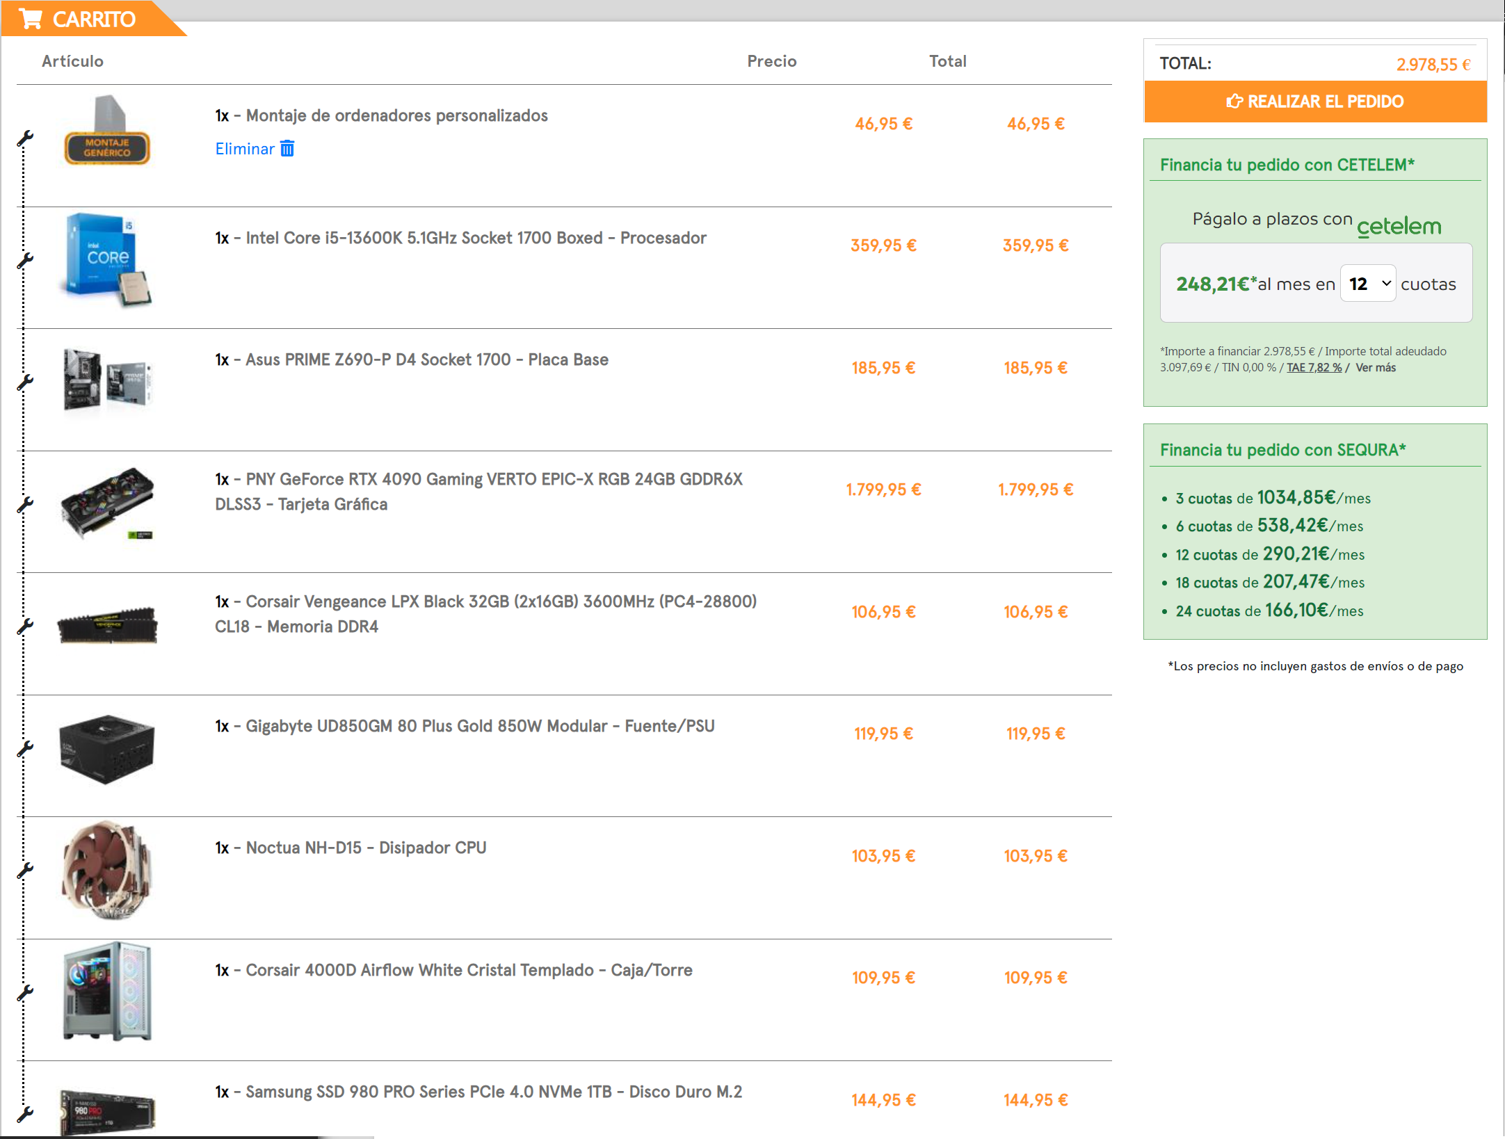The image size is (1505, 1139).
Task: Click the cetelem logo in the financing panel
Action: click(1399, 226)
